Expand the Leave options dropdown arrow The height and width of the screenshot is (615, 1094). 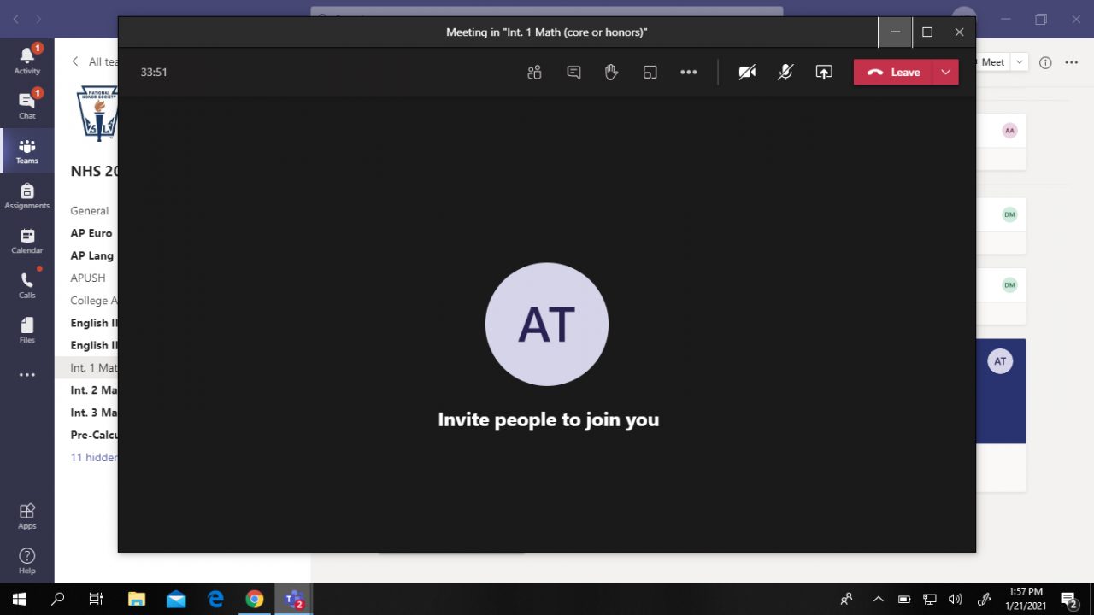click(945, 73)
